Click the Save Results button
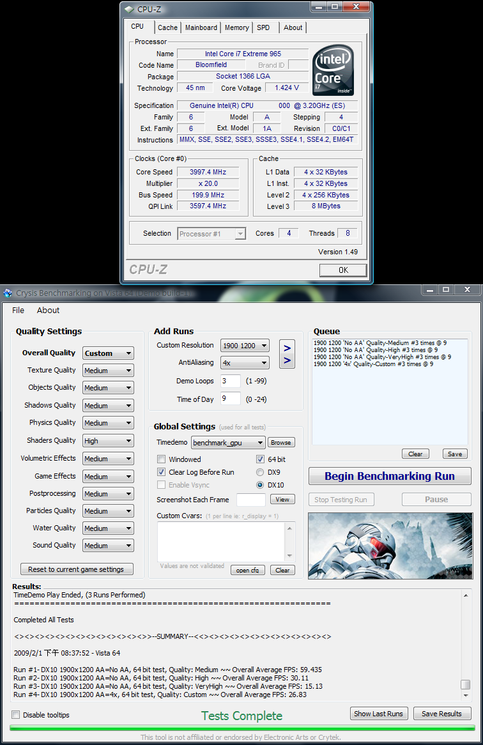The image size is (483, 745). (x=441, y=714)
